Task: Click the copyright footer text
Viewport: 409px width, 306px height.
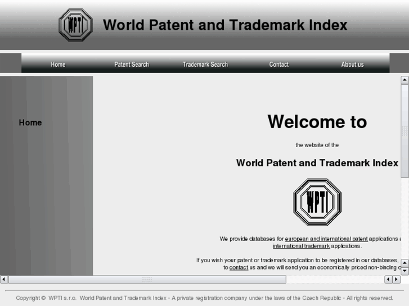Action: pos(204,298)
